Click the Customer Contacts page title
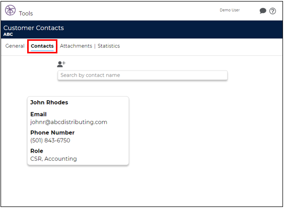Image resolution: width=284 pixels, height=208 pixels. pyautogui.click(x=34, y=28)
